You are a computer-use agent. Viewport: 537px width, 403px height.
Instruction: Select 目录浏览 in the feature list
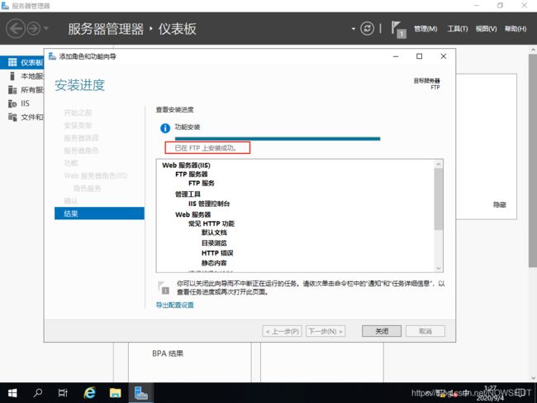[214, 242]
